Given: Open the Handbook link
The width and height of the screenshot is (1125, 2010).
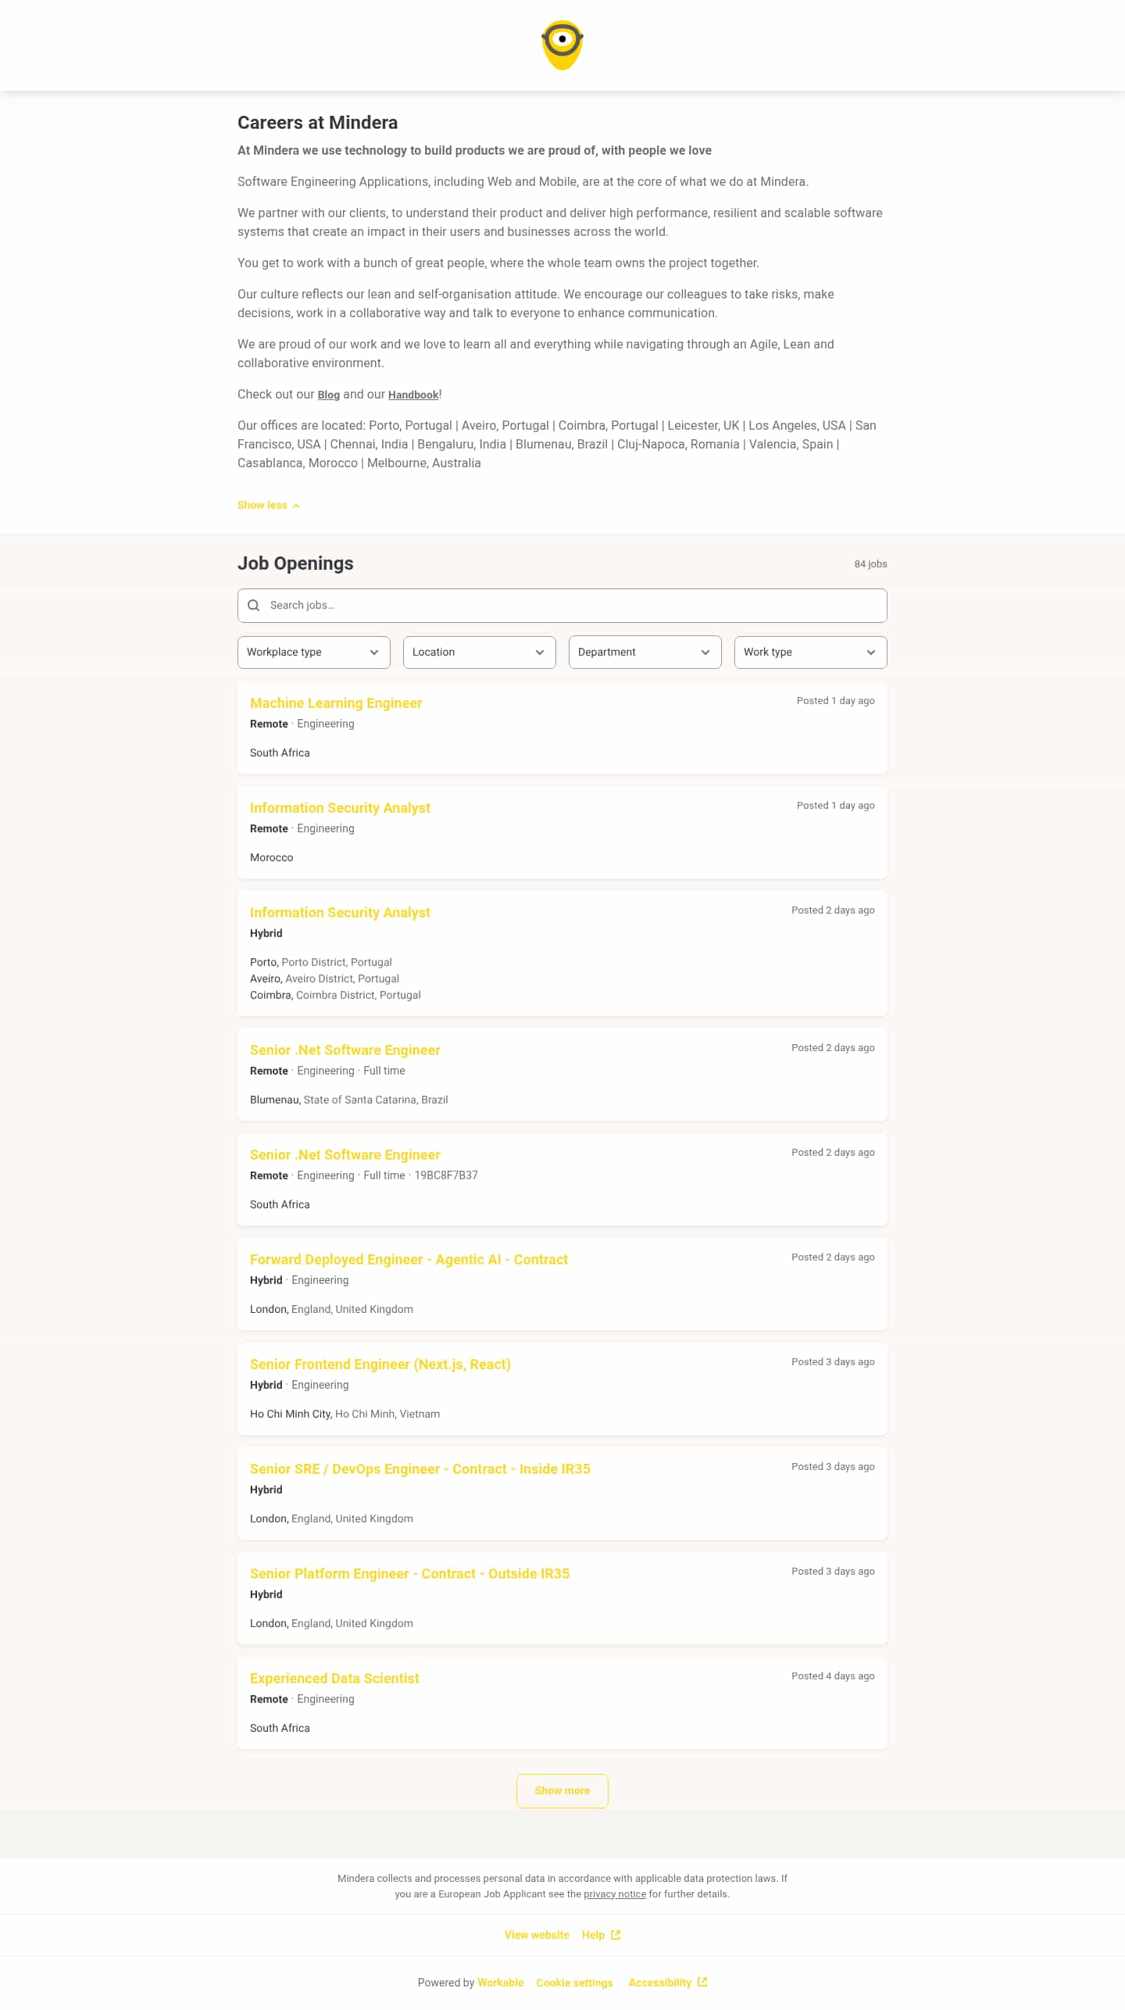Looking at the screenshot, I should pos(413,395).
